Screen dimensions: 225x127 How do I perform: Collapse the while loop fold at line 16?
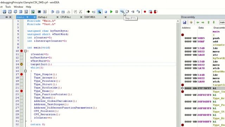click(x=25, y=71)
